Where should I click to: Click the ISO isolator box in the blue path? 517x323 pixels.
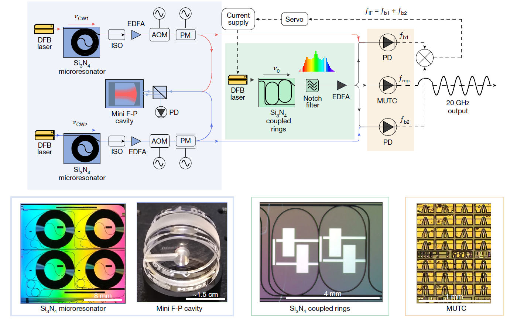point(117,141)
